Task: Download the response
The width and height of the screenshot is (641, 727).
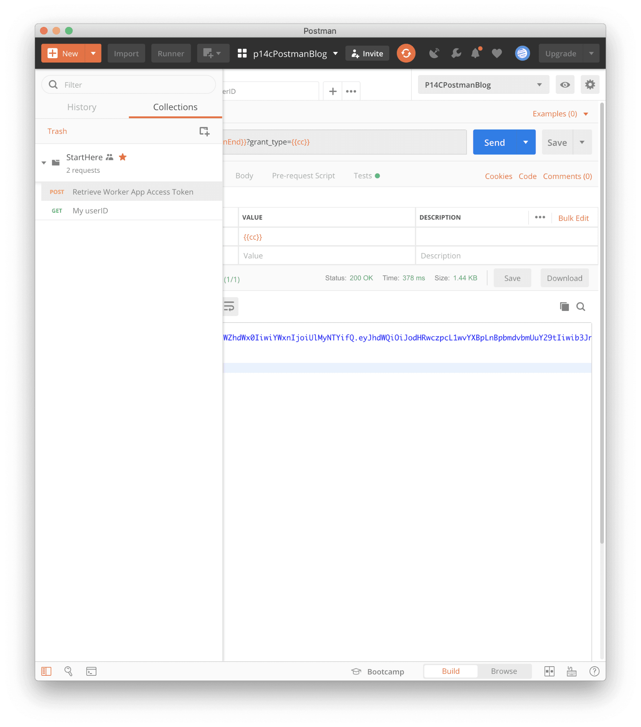Action: pos(565,278)
